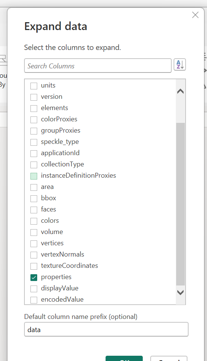The image size is (207, 361).
Task: Tick the volume column checkbox
Action: click(x=34, y=233)
